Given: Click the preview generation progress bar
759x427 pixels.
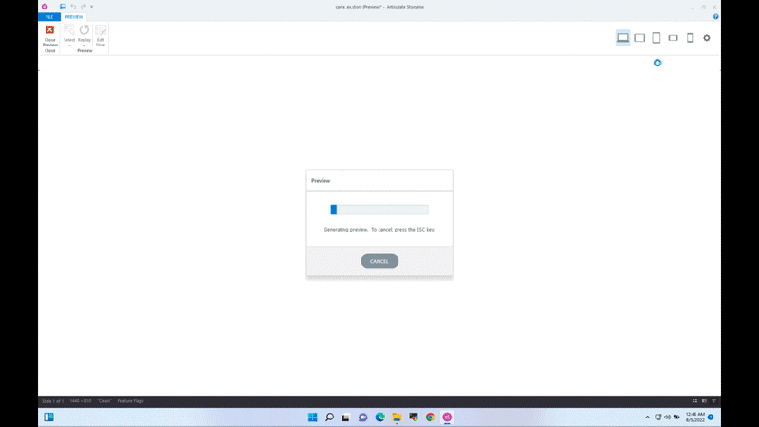Looking at the screenshot, I should click(x=379, y=210).
